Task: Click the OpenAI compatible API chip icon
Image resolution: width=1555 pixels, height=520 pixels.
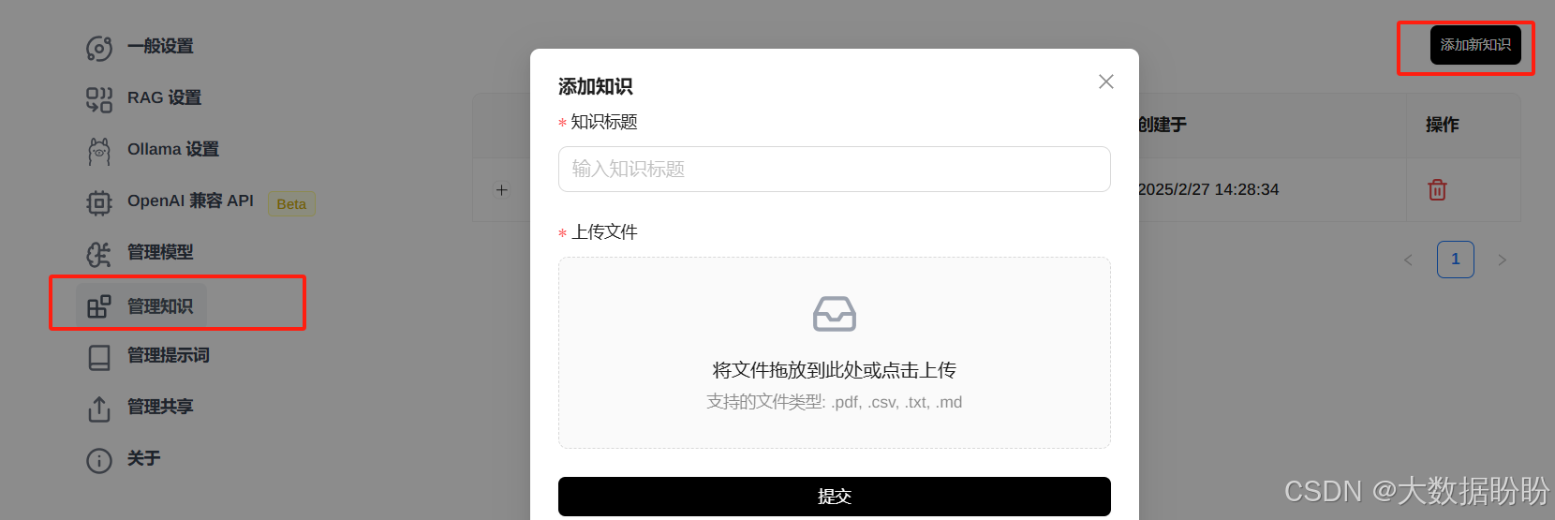Action: (99, 202)
